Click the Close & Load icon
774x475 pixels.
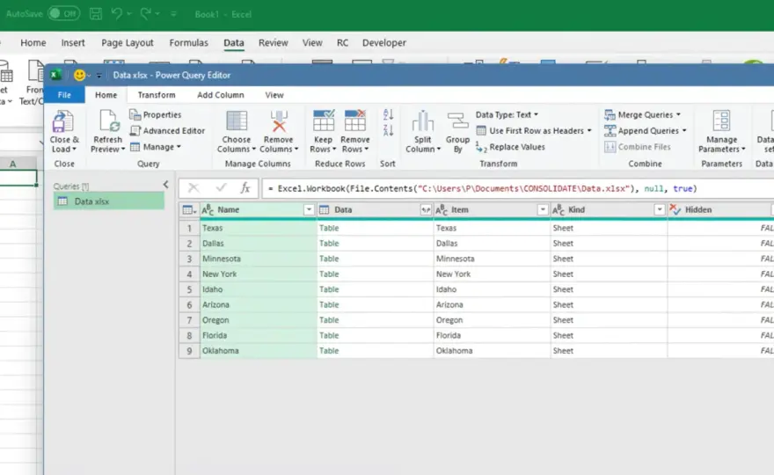pyautogui.click(x=63, y=121)
